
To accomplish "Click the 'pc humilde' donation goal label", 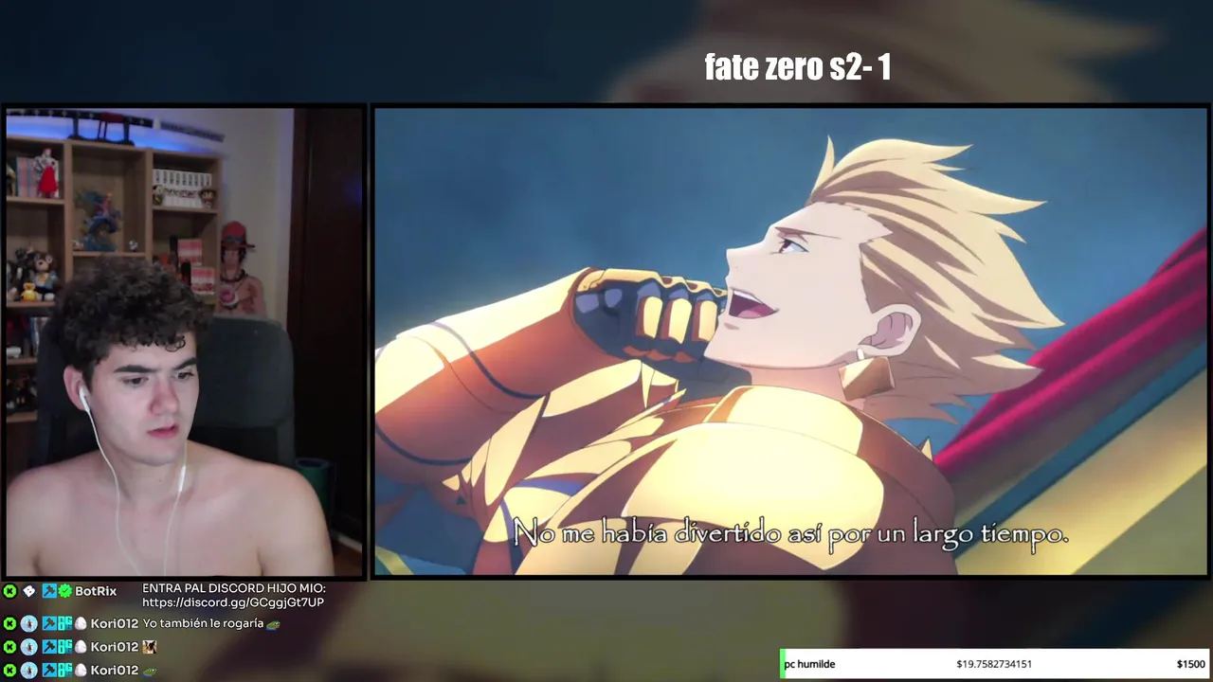I will point(809,664).
